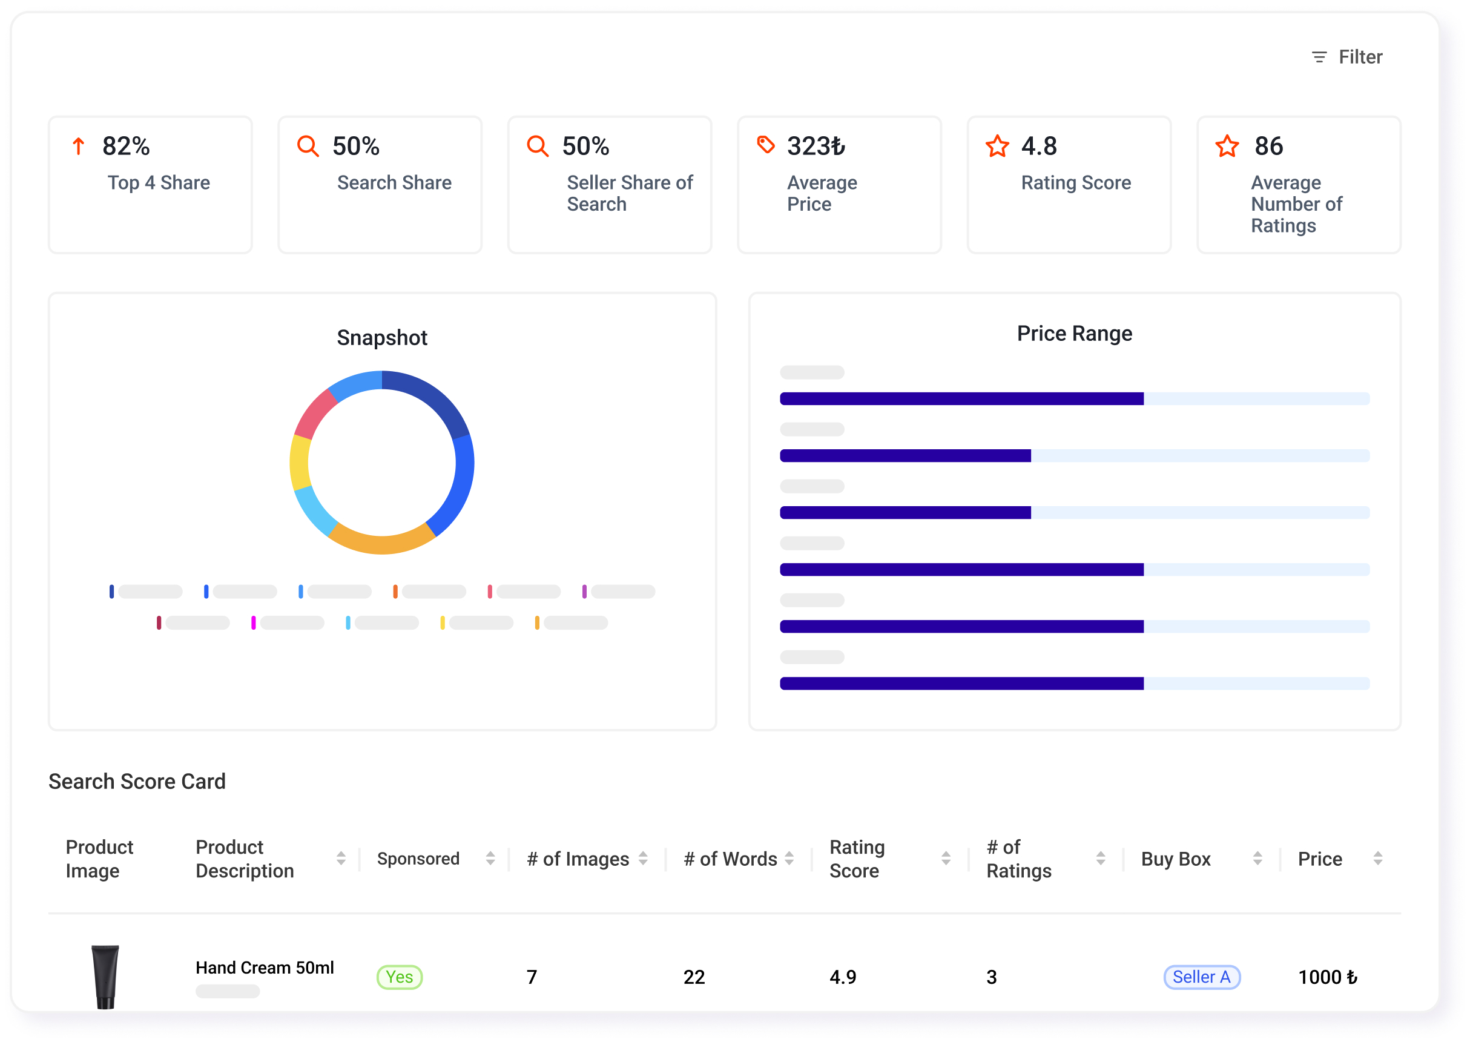Click the price tag icon beside 323₺
The width and height of the screenshot is (1470, 1042).
click(x=765, y=145)
